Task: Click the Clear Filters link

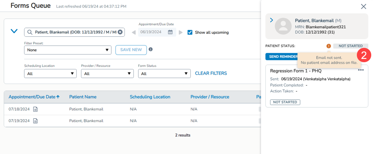Action: (x=211, y=73)
